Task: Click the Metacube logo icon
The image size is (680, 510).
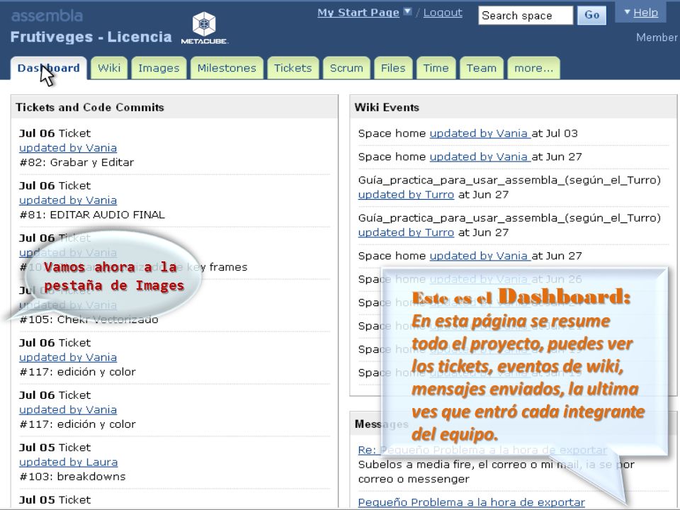Action: click(x=204, y=28)
